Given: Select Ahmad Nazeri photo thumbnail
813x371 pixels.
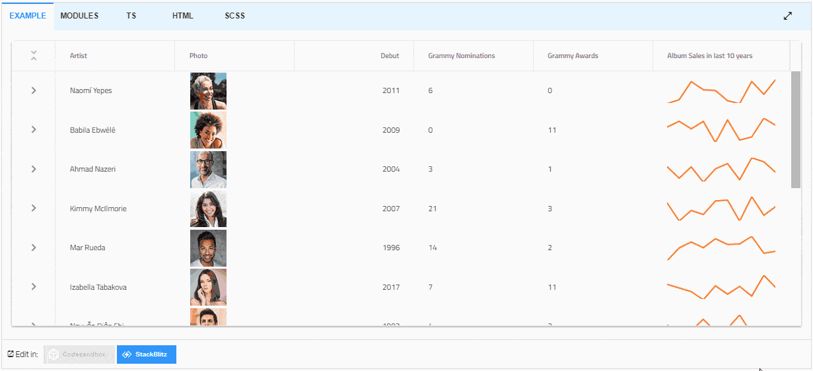Looking at the screenshot, I should 208,170.
